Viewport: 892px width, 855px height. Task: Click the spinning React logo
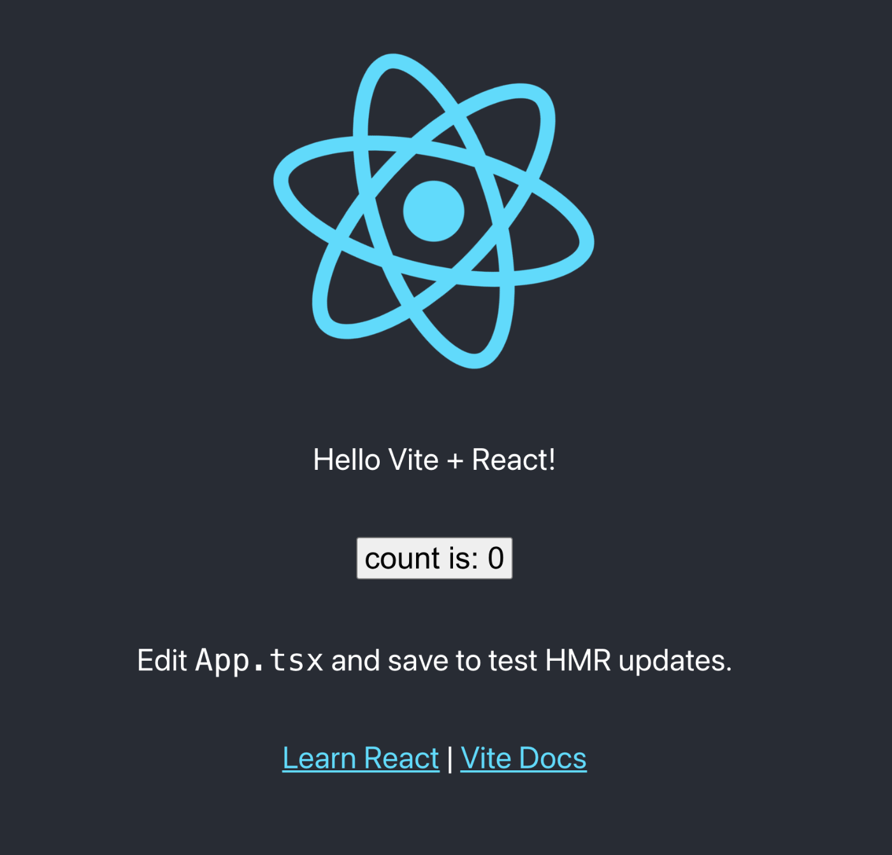click(434, 211)
